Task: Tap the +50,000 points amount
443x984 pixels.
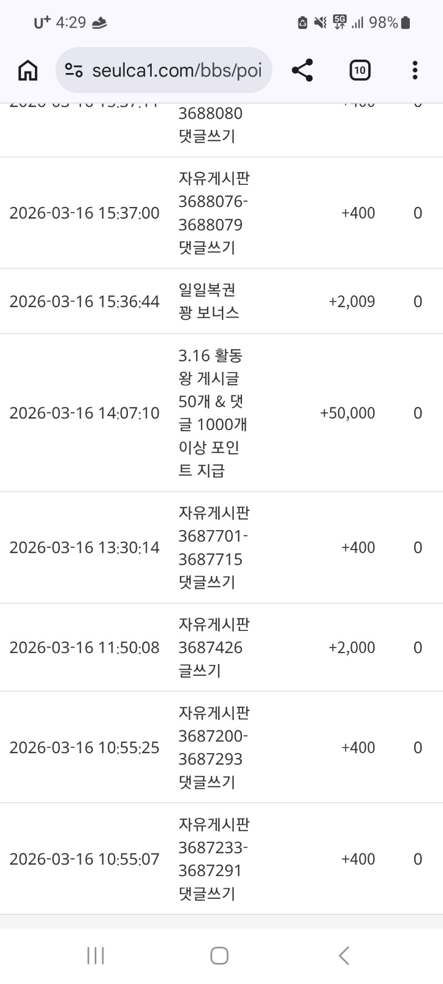Action: coord(348,413)
